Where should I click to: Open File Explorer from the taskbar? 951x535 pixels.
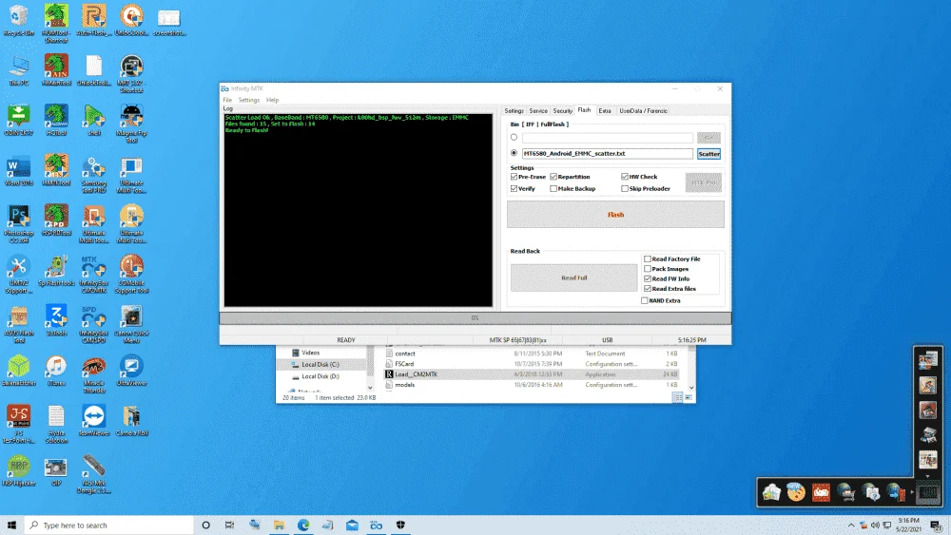(x=279, y=525)
